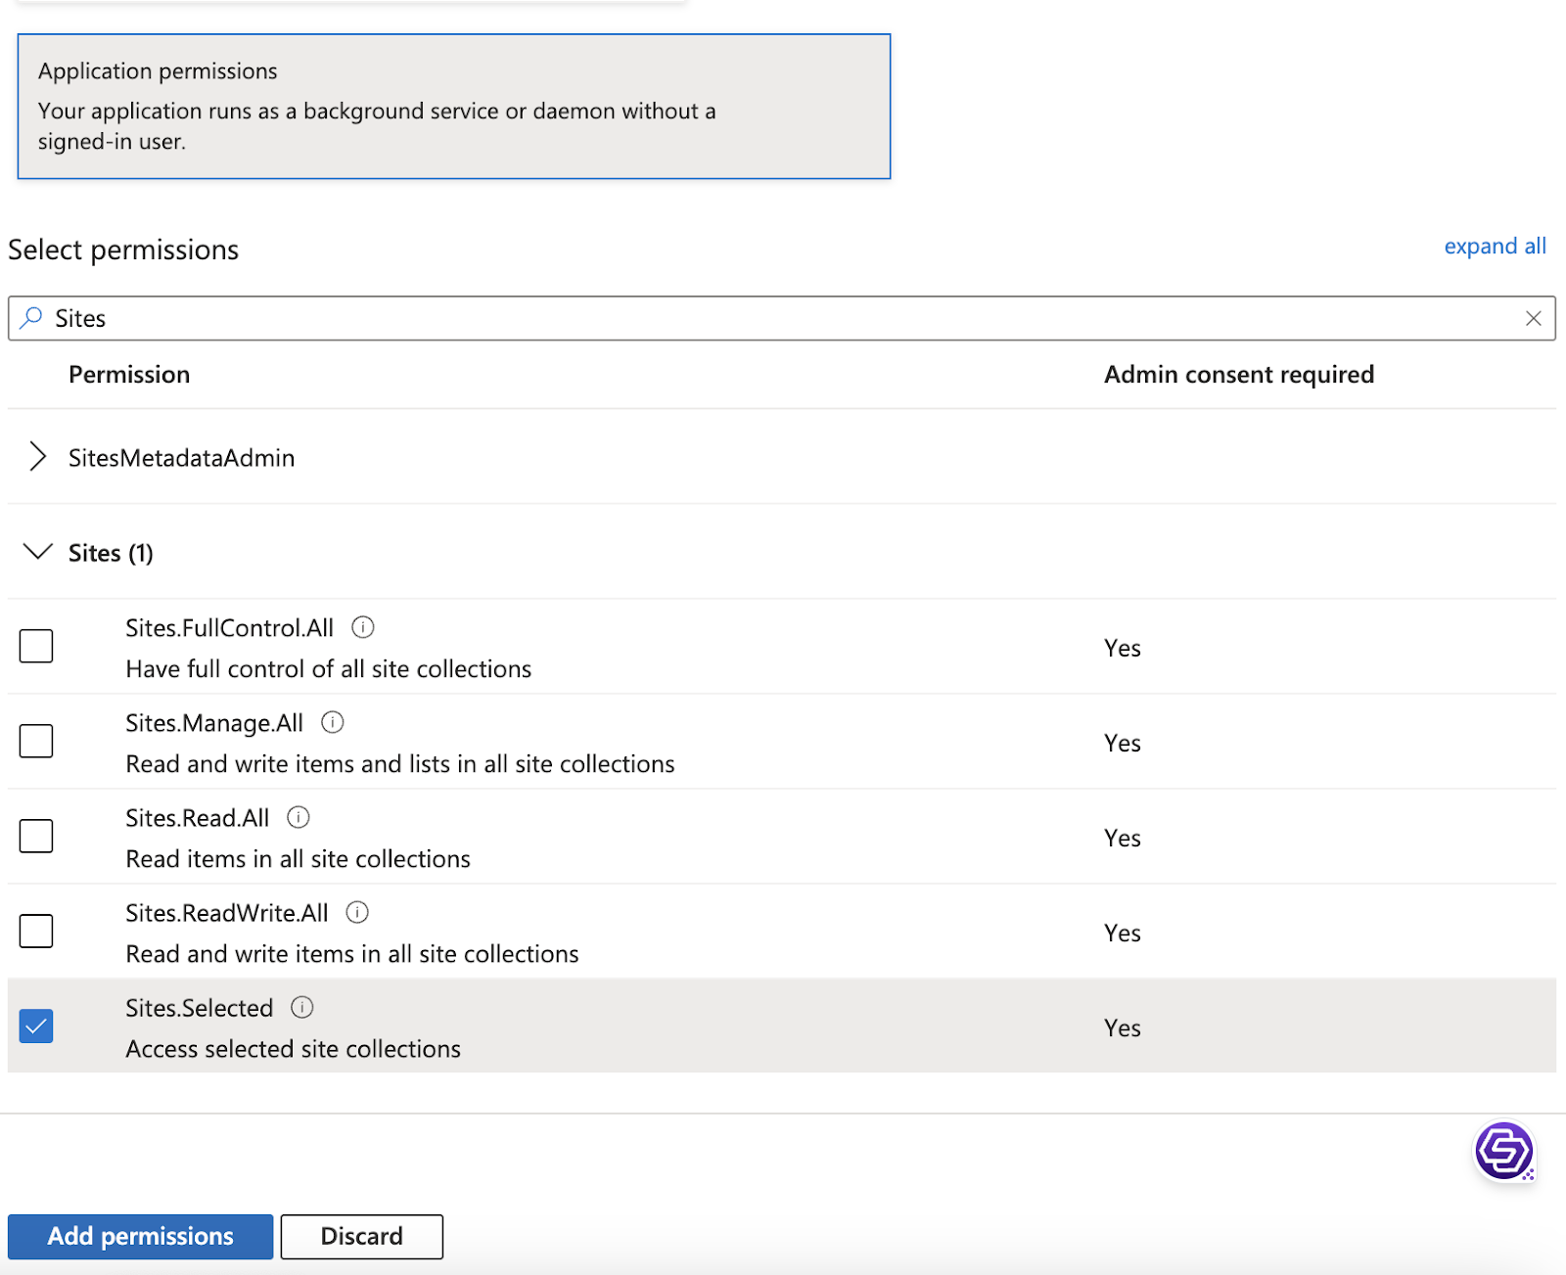Select the Sites.ReadWrite.All checkbox
The image size is (1566, 1275).
click(36, 931)
